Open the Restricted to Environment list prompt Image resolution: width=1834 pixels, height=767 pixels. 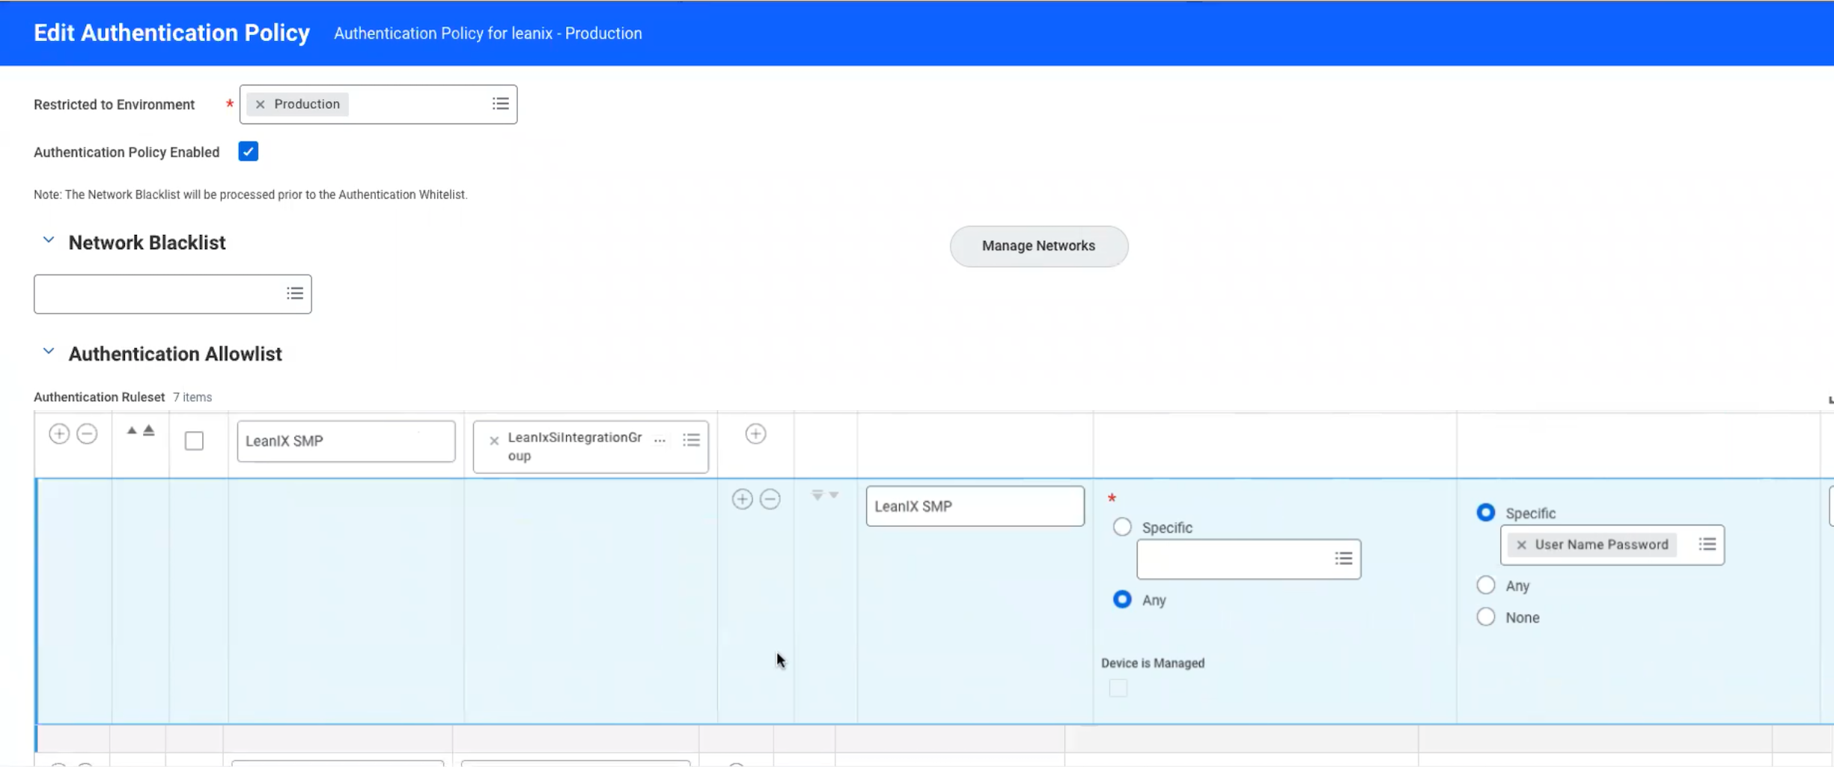501,104
